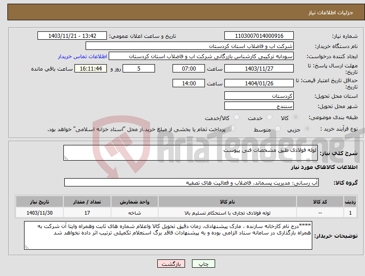Click the جزئیات اطلاعات نیاز header title
365x276 pixels.
click(331, 12)
